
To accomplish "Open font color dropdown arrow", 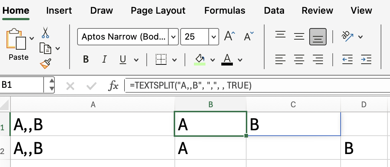I will pyautogui.click(x=240, y=60).
